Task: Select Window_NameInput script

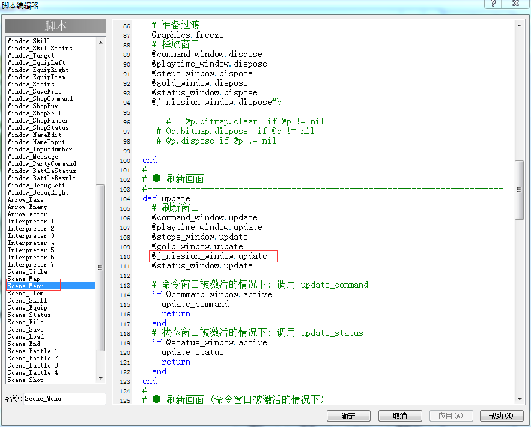Action: click(36, 142)
